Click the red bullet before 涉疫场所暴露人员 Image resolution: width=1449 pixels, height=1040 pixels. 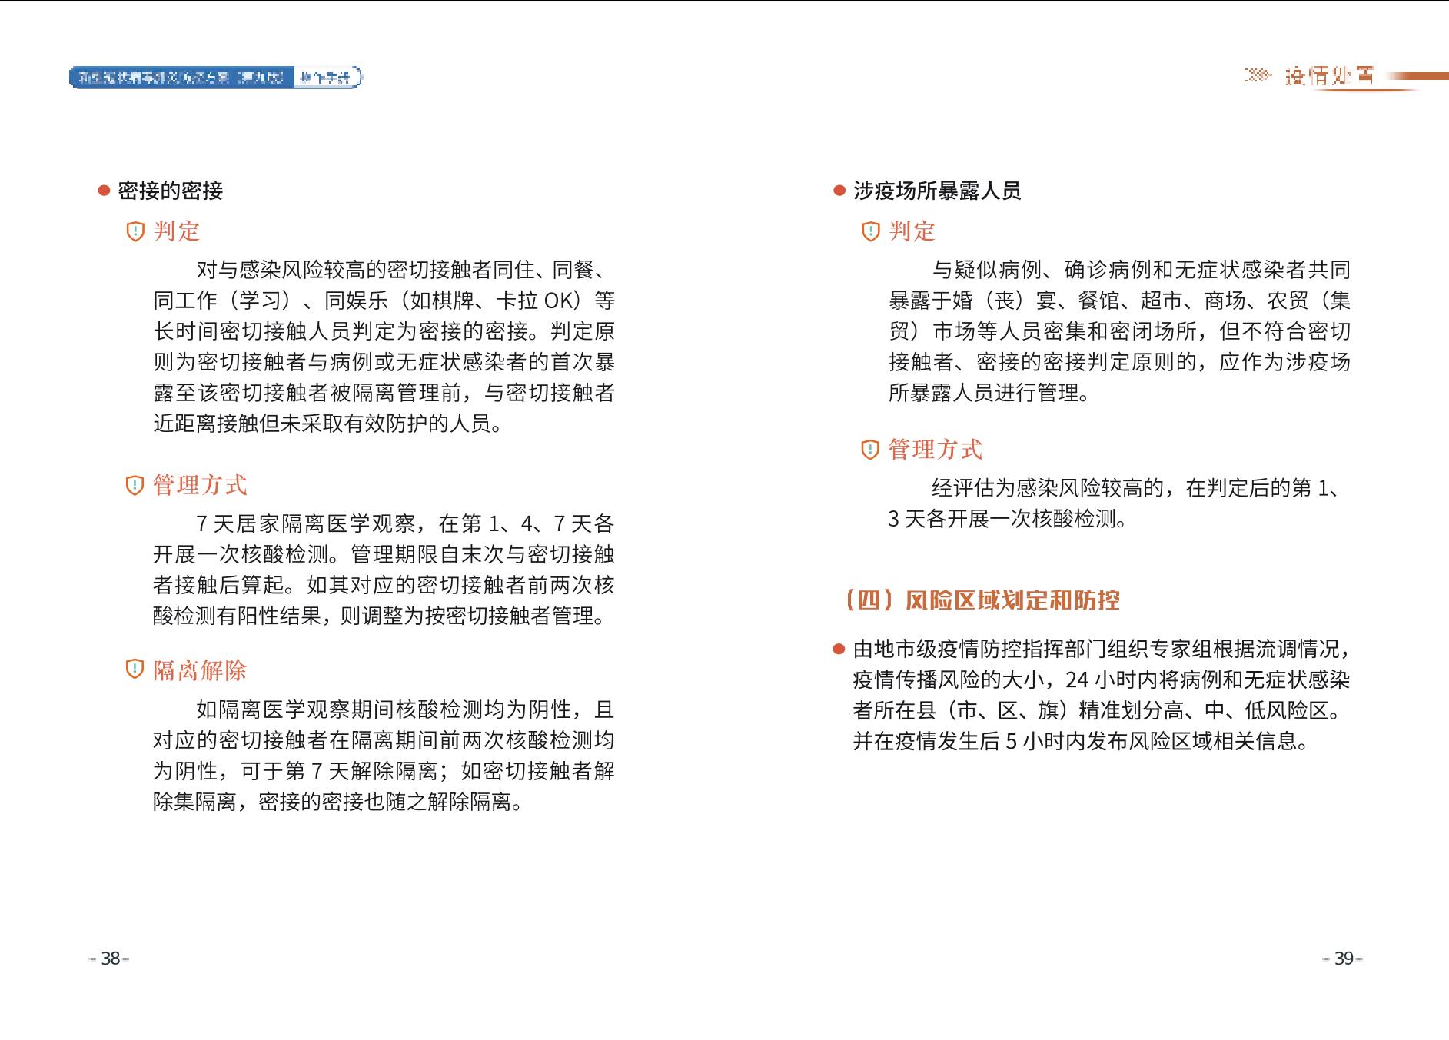coord(839,191)
